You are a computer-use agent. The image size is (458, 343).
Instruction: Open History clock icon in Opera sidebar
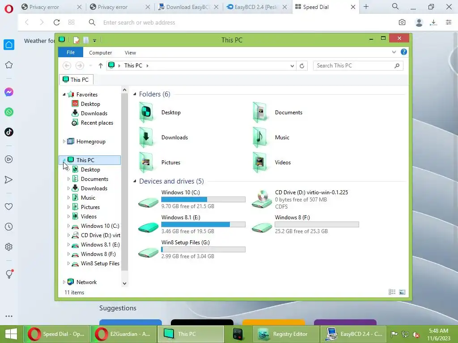9,226
